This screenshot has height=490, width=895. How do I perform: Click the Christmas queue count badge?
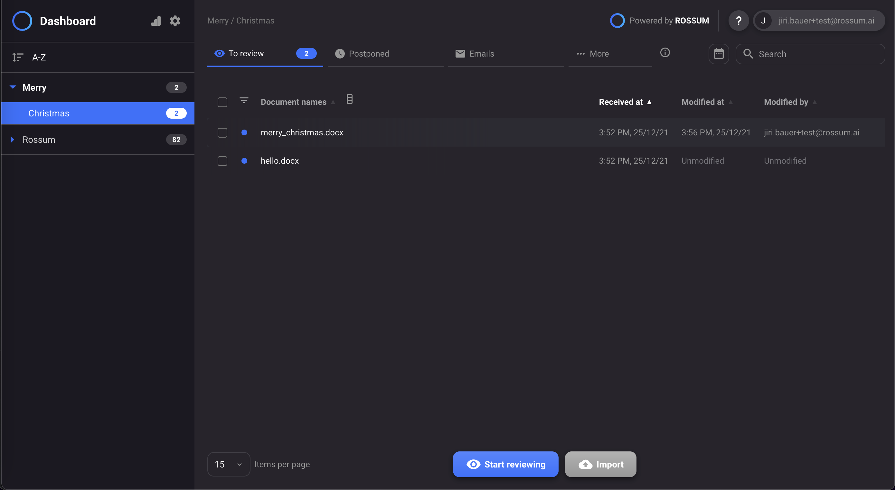pyautogui.click(x=176, y=113)
